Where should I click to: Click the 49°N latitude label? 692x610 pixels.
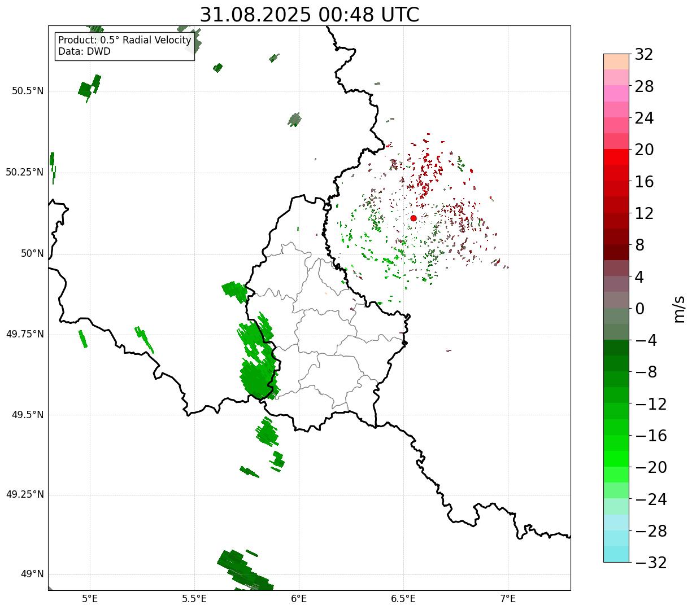32,574
